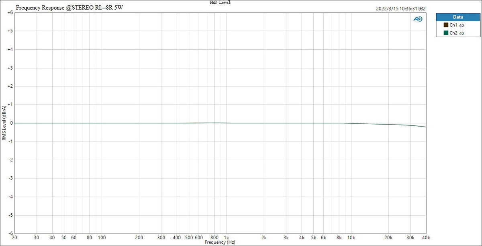Click the +3 y-axis tick label
Image resolution: width=482 pixels, height=246 pixels.
coord(10,68)
